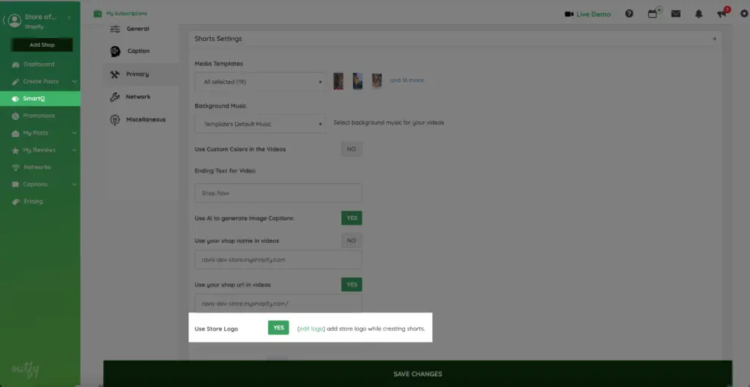
Task: Open the settings gear icon
Action: pyautogui.click(x=744, y=14)
